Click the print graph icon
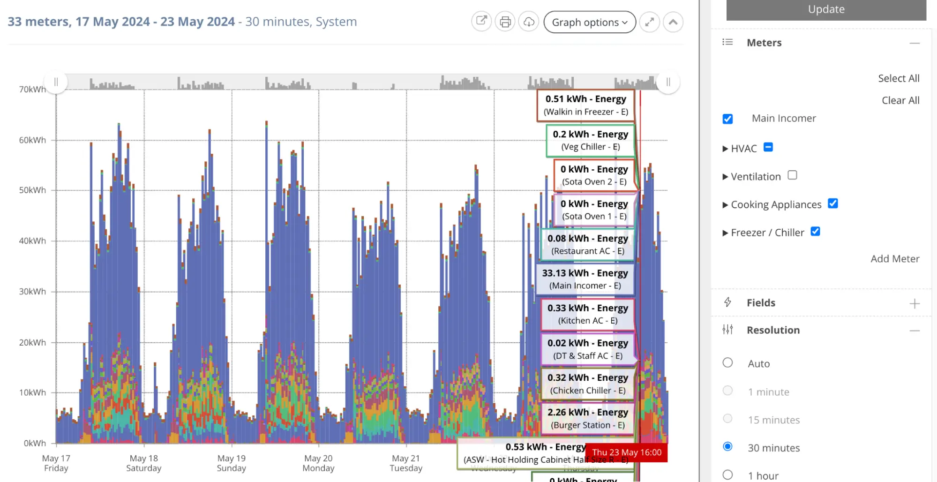The height and width of the screenshot is (482, 937). [505, 22]
